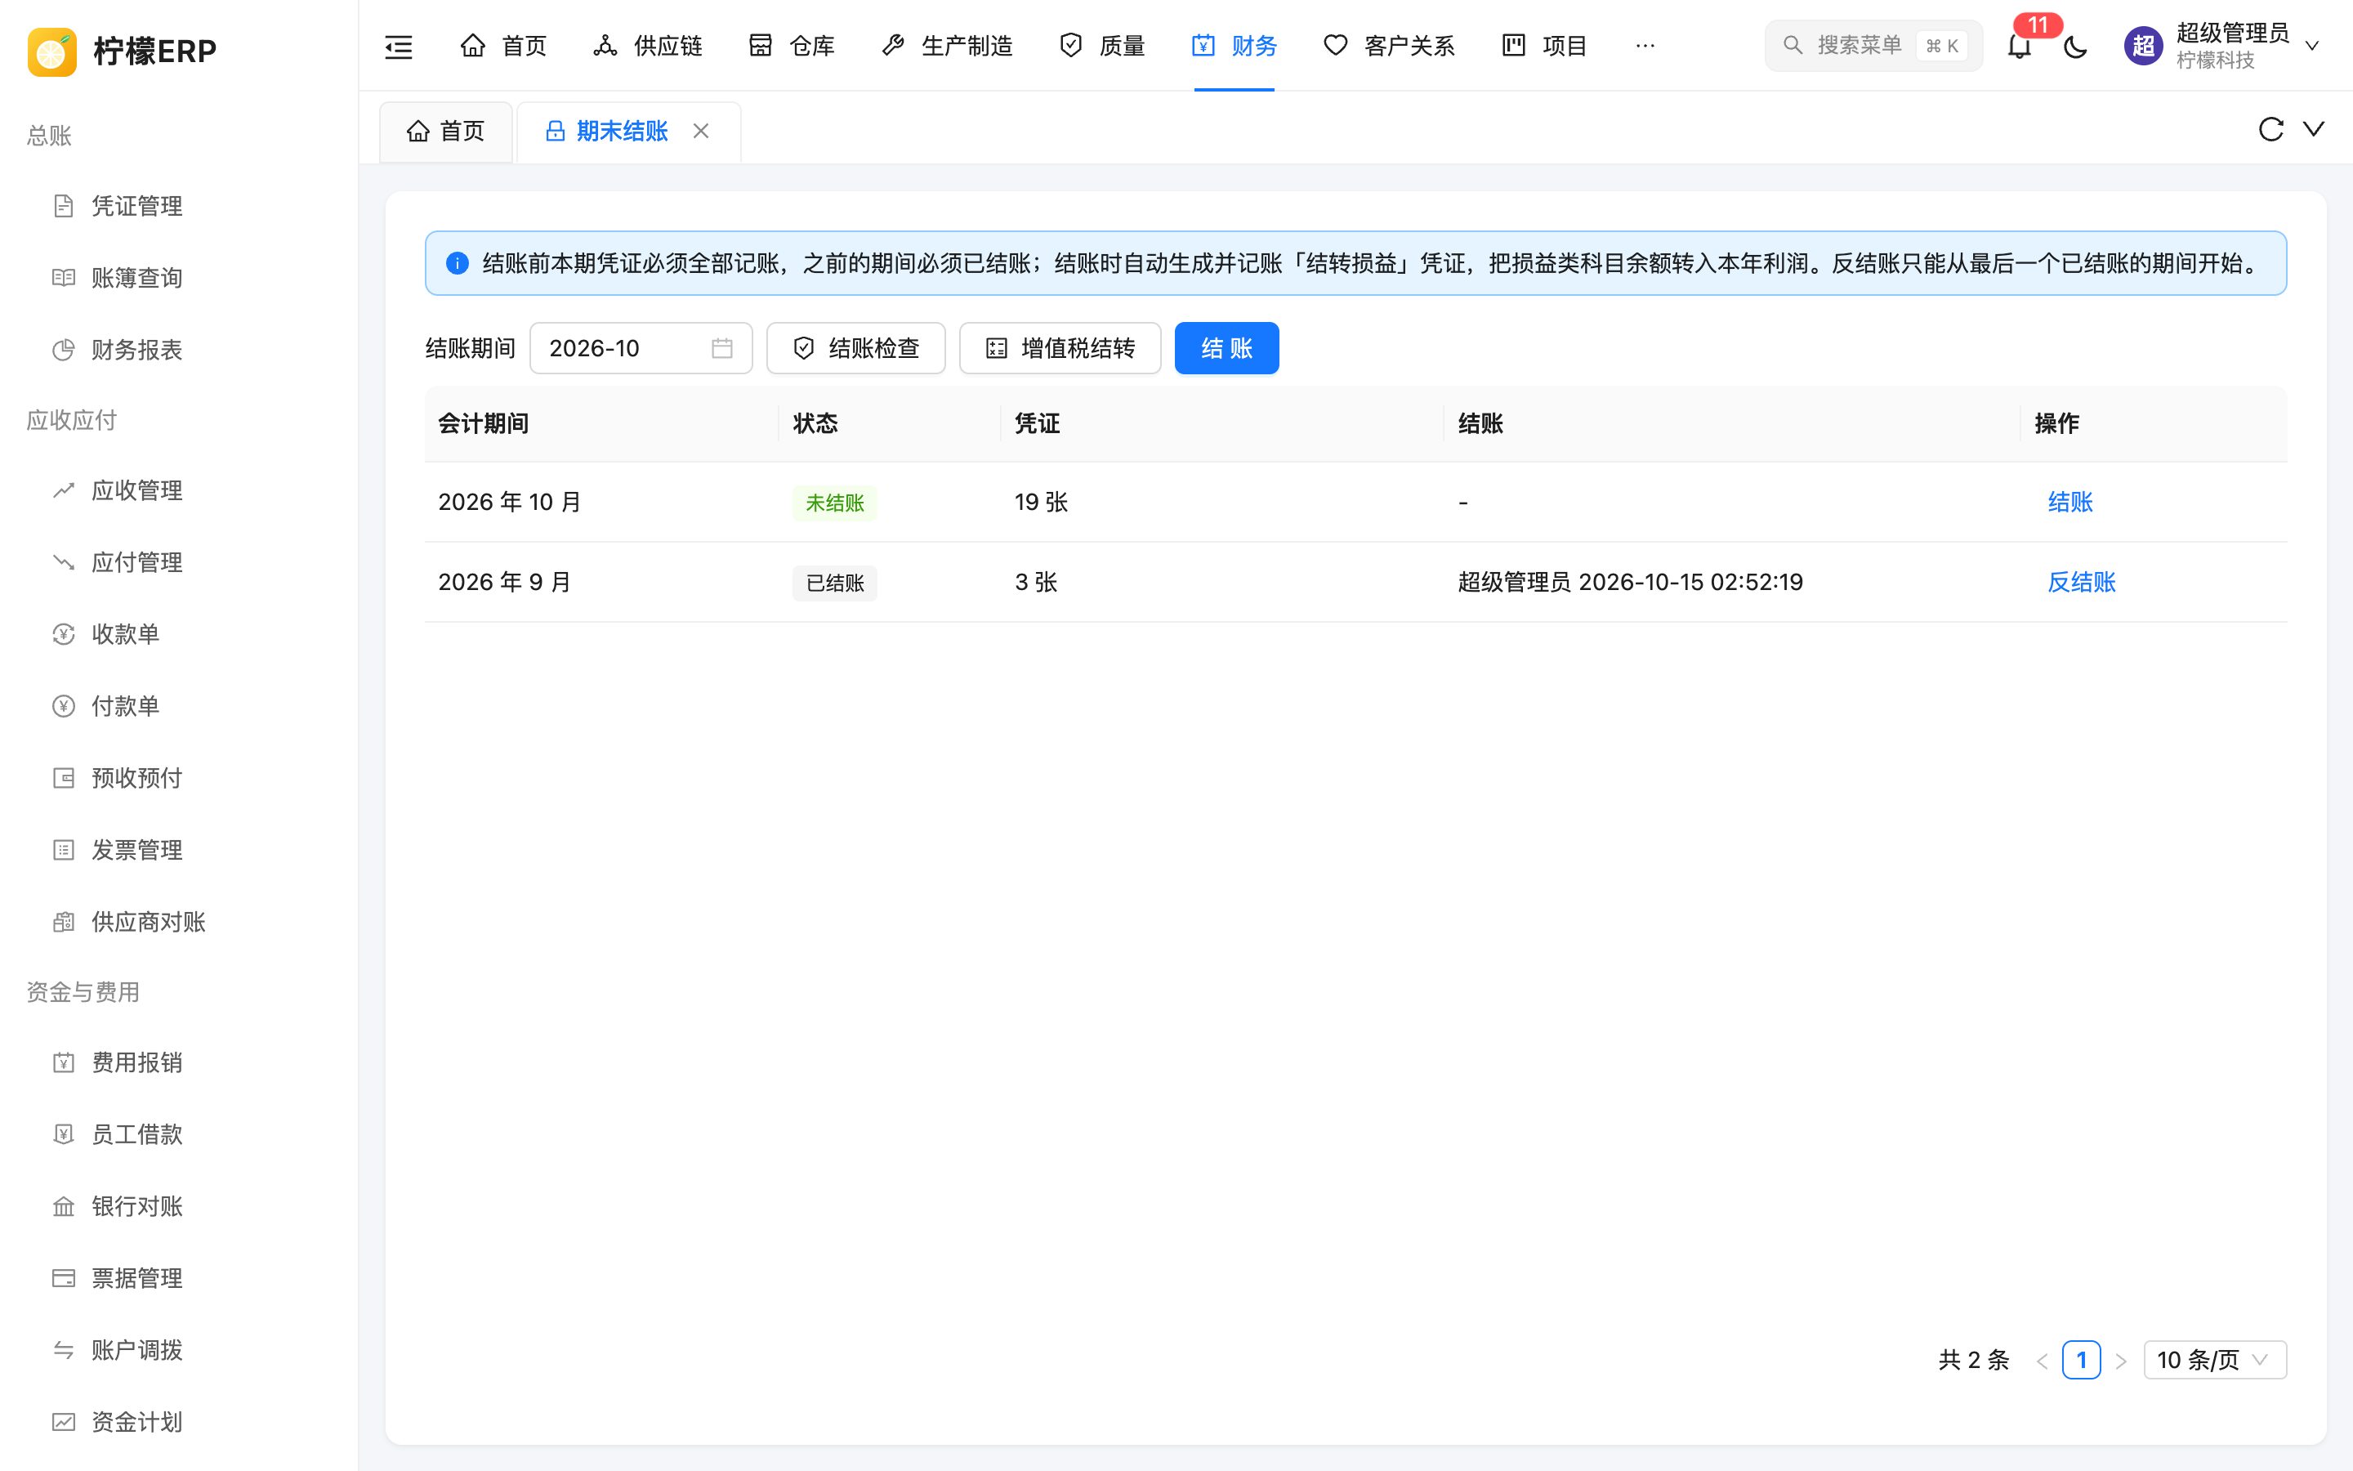Open 财务报表 in the sidebar
The height and width of the screenshot is (1471, 2353).
(180, 351)
